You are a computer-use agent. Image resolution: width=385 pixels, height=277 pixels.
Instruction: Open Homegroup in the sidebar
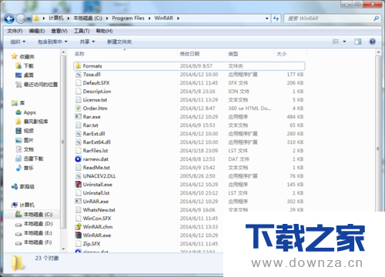[23, 186]
